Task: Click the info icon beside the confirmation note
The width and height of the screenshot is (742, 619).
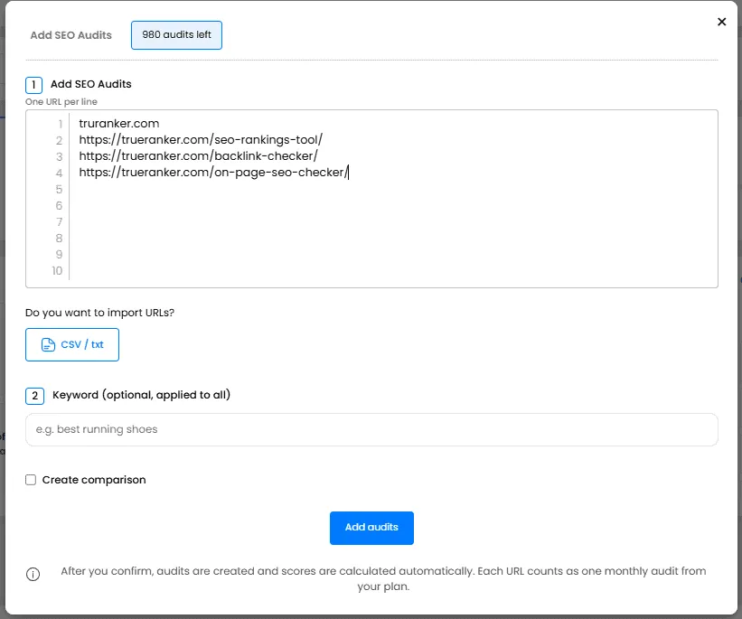Action: click(33, 574)
